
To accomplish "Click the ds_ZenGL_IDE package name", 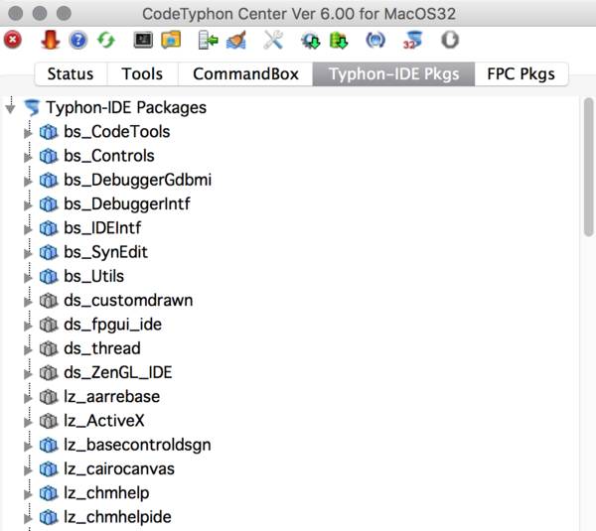I will pos(118,372).
